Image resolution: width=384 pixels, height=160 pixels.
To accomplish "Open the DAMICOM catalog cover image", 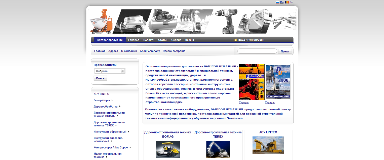I will [x=252, y=82].
